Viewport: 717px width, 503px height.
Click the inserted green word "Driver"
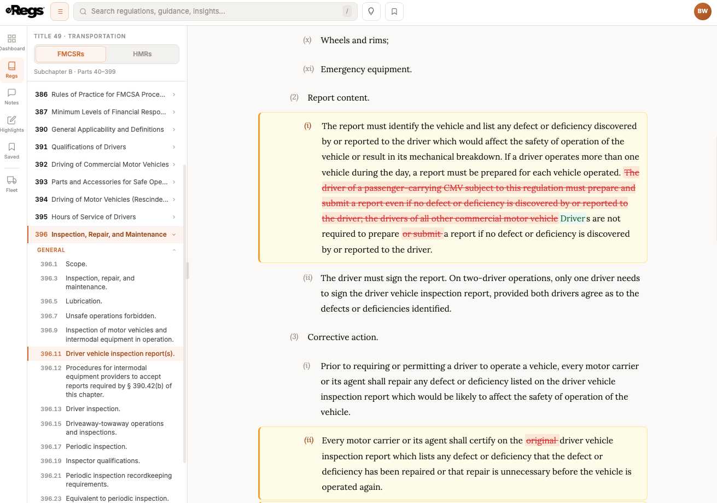click(573, 219)
